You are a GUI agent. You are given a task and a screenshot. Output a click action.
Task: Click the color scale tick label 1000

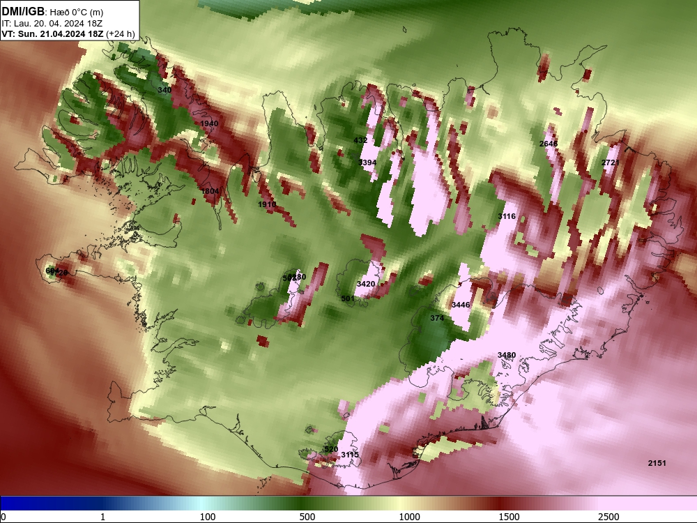pyautogui.click(x=409, y=517)
